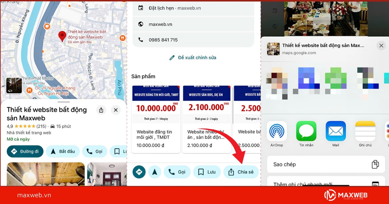Tap the share sheet's place thumbnail

coord(273,49)
